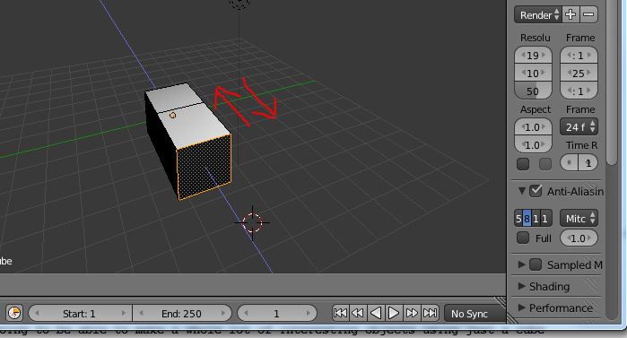Toggle the render Border checkbox under Aspect
Screen dimensions: 627x338
click(x=523, y=163)
